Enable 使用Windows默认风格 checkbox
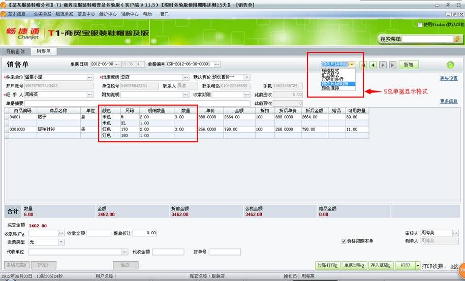The height and width of the screenshot is (281, 465). (x=420, y=24)
